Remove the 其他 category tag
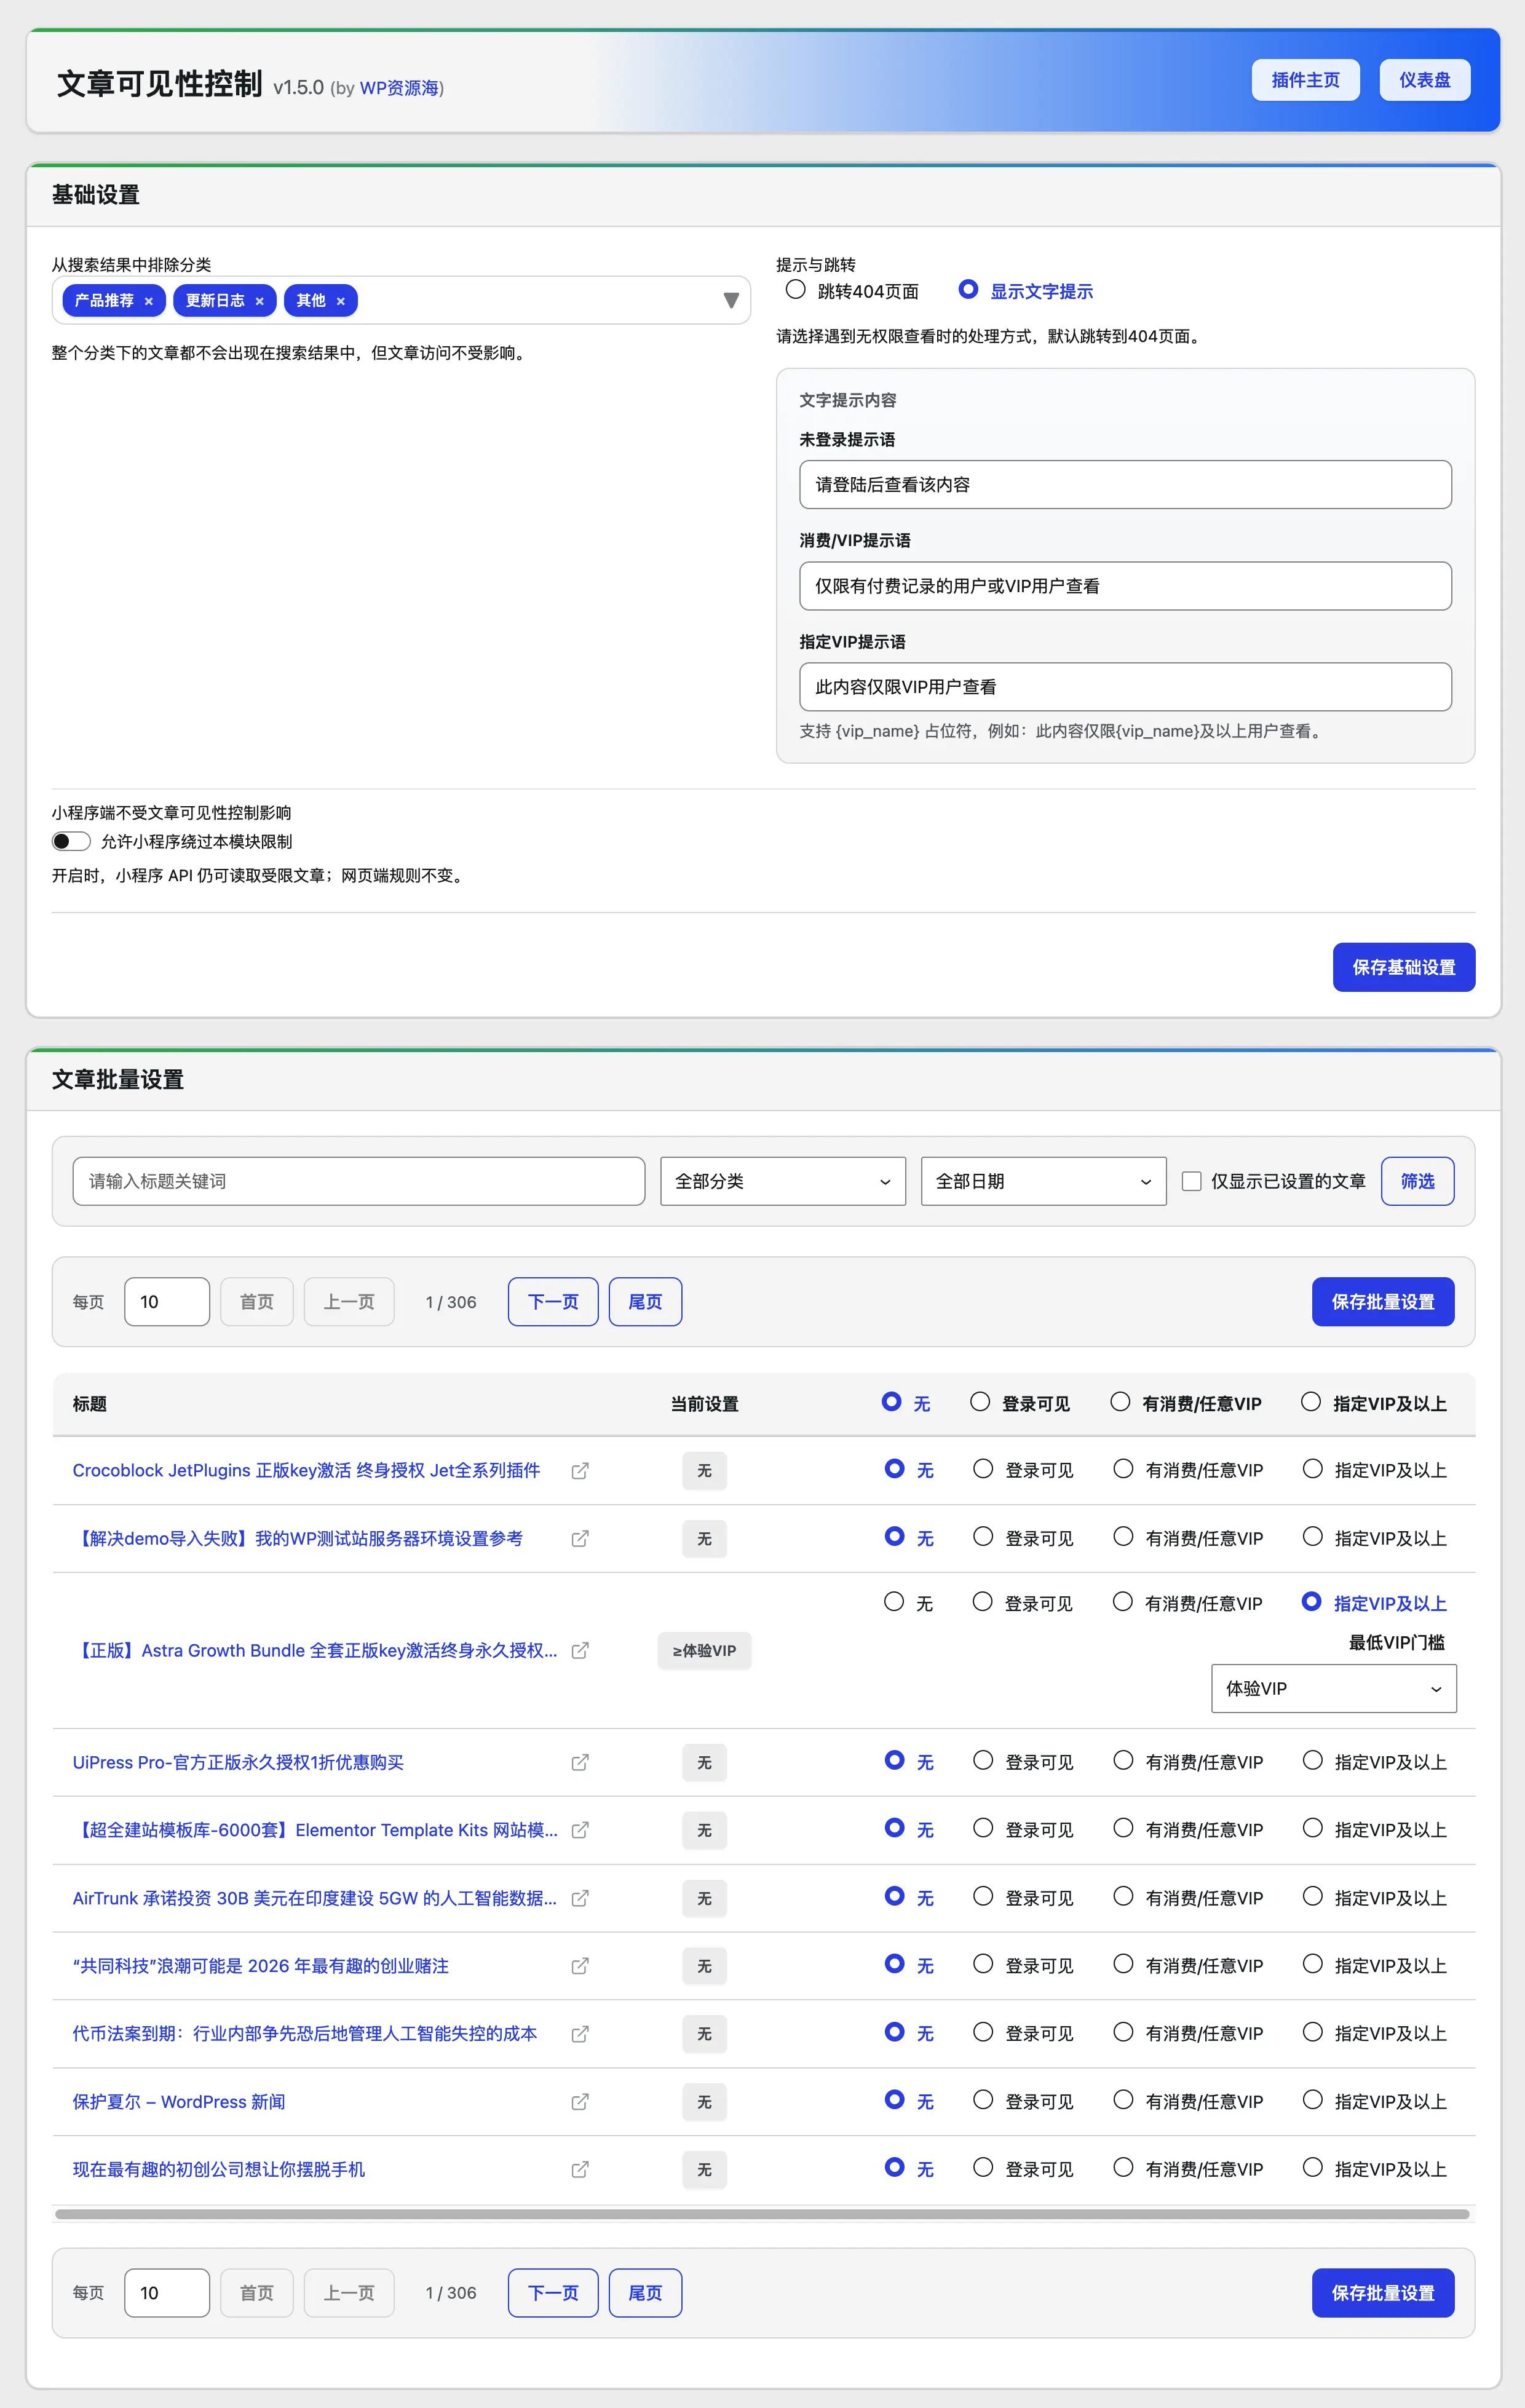 click(x=340, y=301)
